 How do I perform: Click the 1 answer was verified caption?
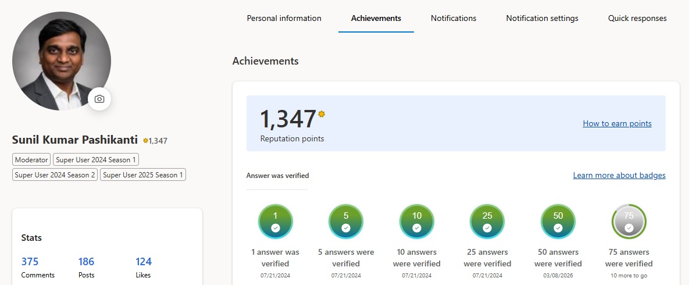(276, 258)
